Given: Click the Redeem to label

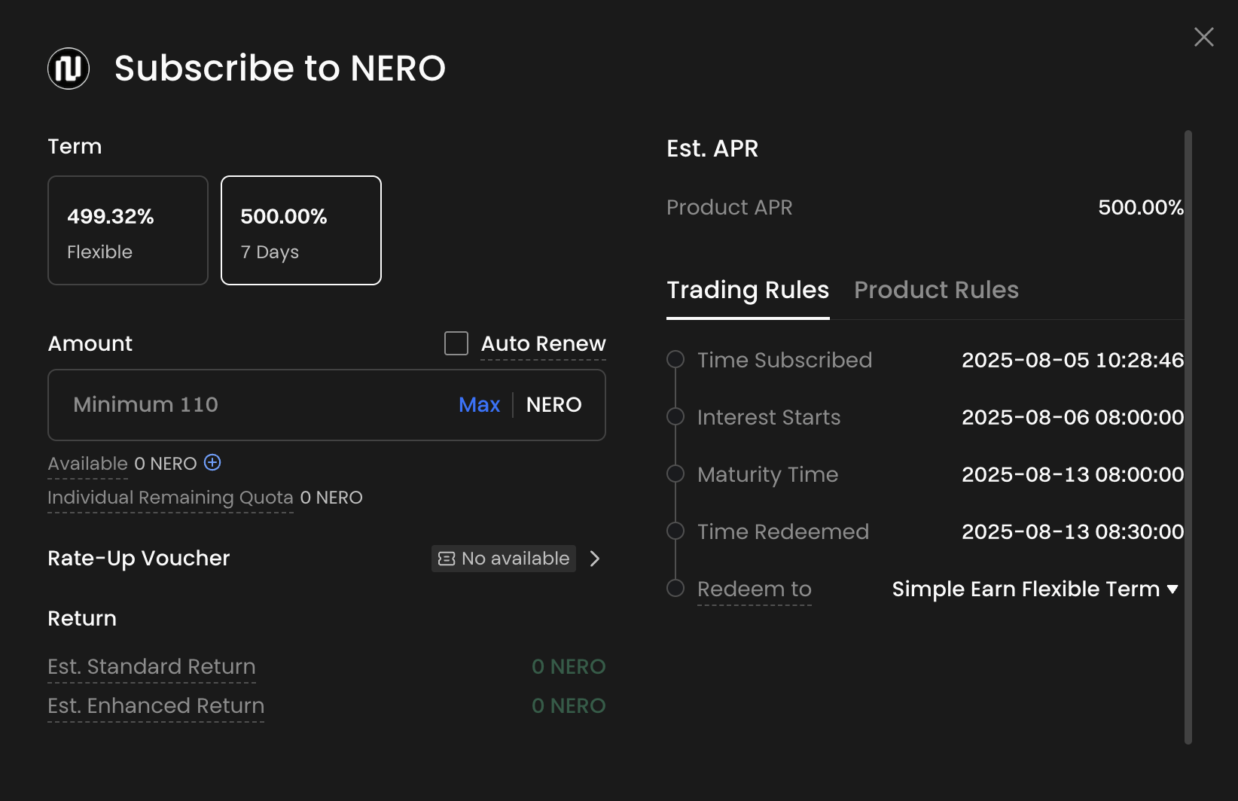Looking at the screenshot, I should [x=755, y=589].
